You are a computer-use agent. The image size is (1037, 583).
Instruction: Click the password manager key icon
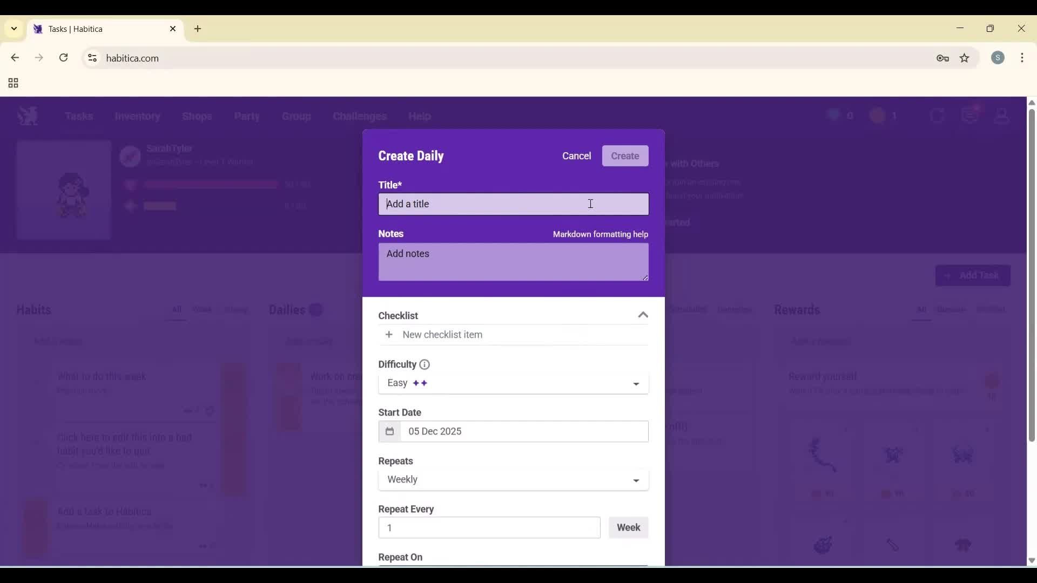click(943, 58)
